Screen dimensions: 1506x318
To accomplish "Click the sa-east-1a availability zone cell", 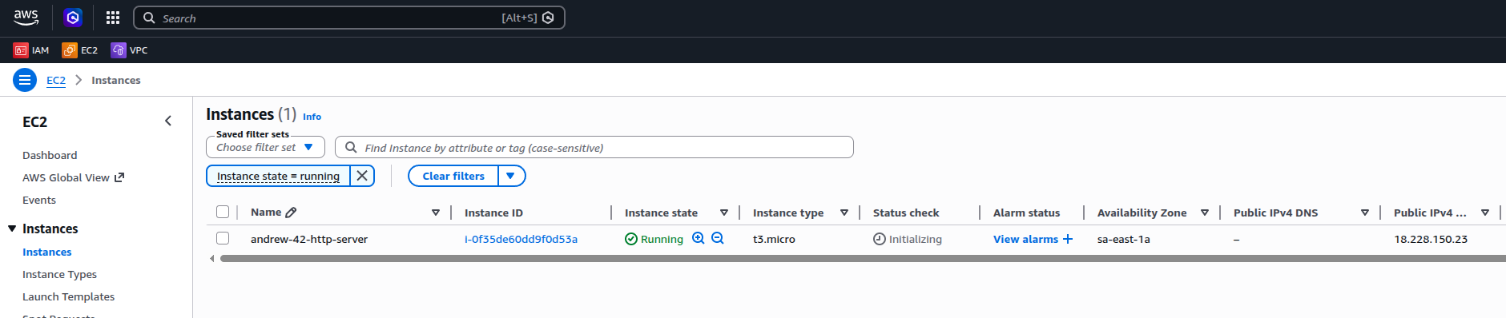I will click(x=1123, y=239).
